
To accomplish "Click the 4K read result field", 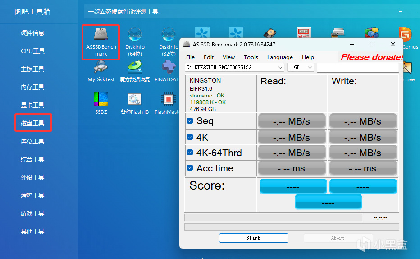I will (292, 137).
